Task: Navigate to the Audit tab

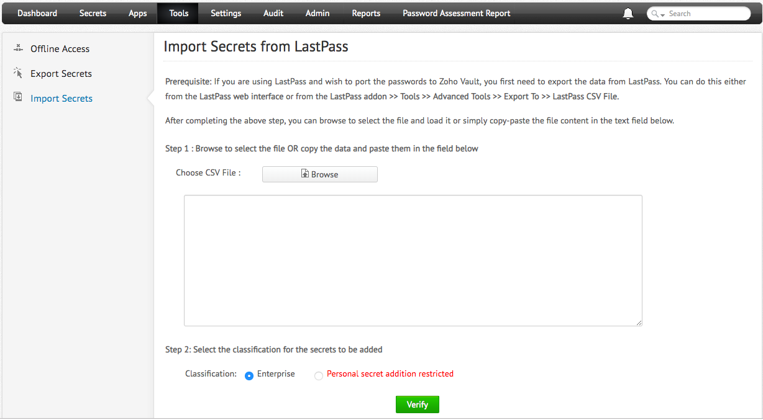Action: point(273,13)
